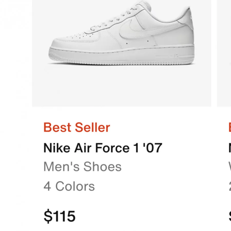Click the Nike Air Force 1 '07 title link
Screen dimensions: 231x231
103,148
